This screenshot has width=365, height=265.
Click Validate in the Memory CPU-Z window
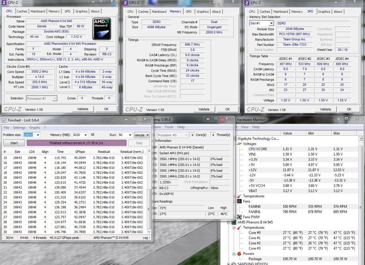(204, 109)
